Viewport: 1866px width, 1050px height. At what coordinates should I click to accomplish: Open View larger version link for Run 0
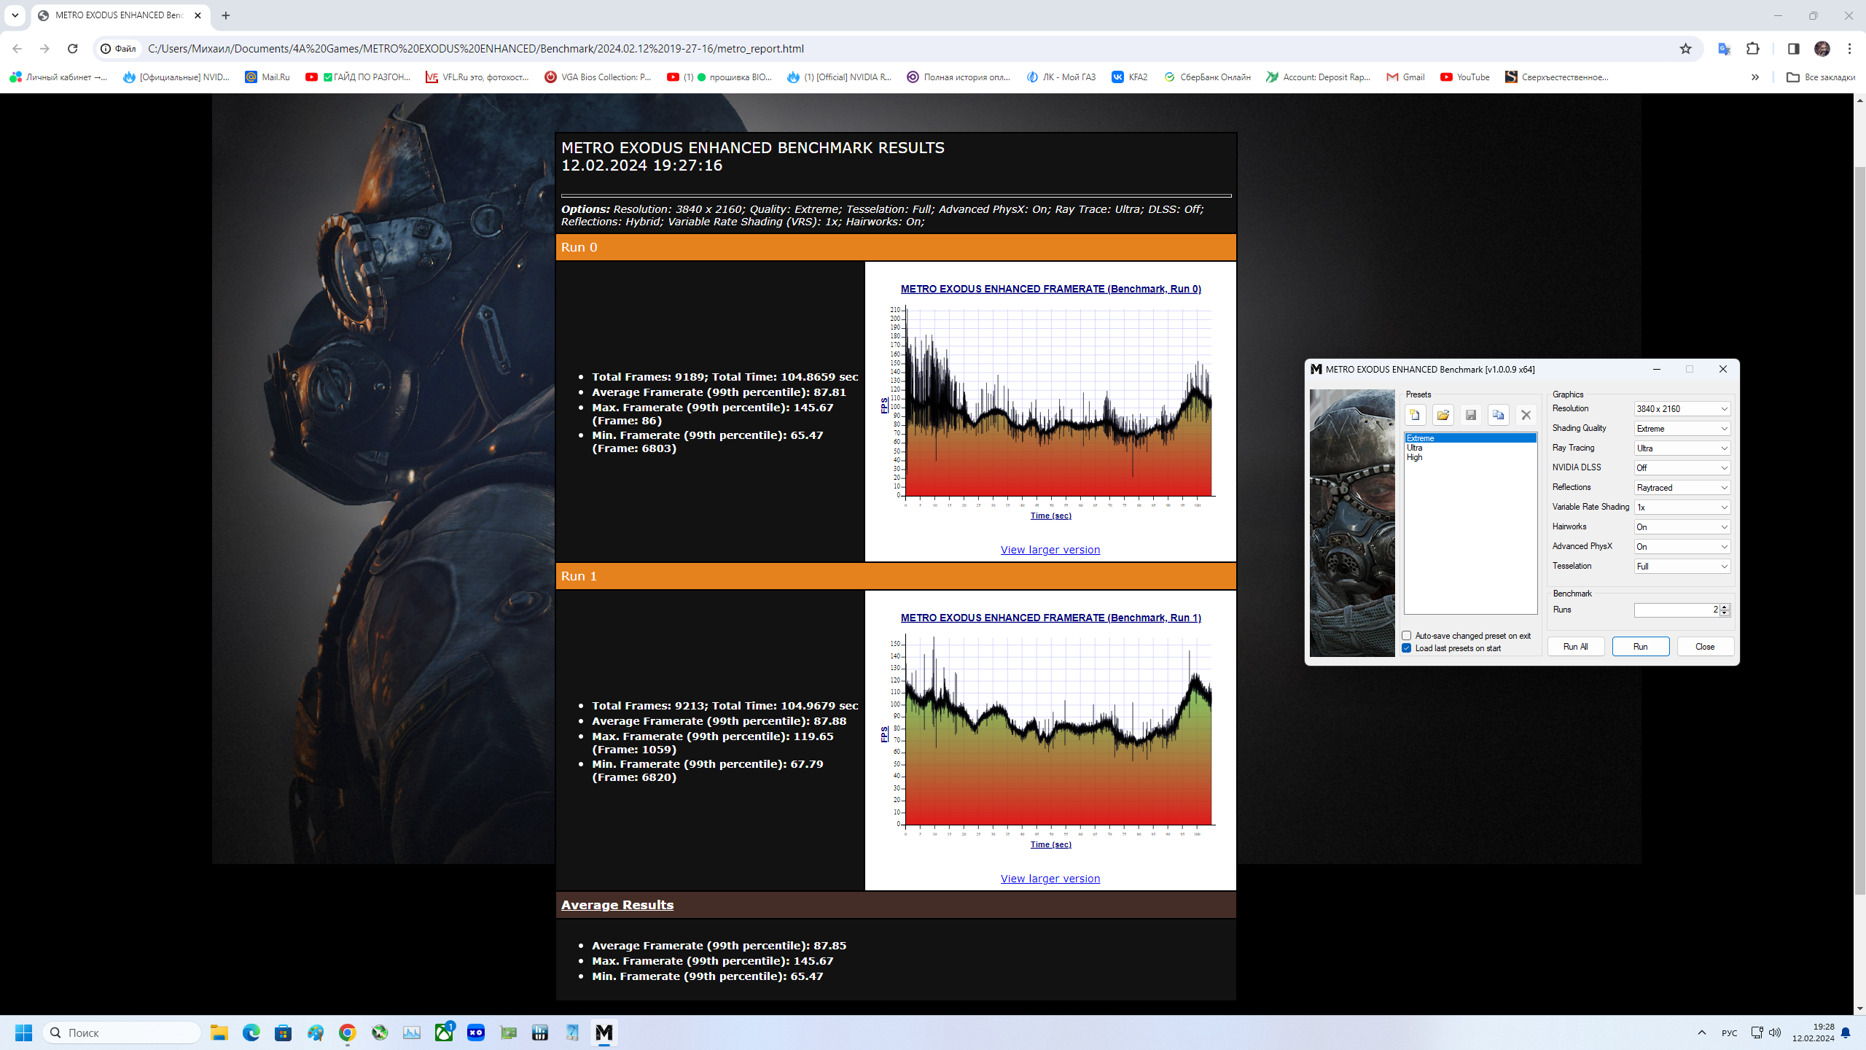pyautogui.click(x=1050, y=550)
